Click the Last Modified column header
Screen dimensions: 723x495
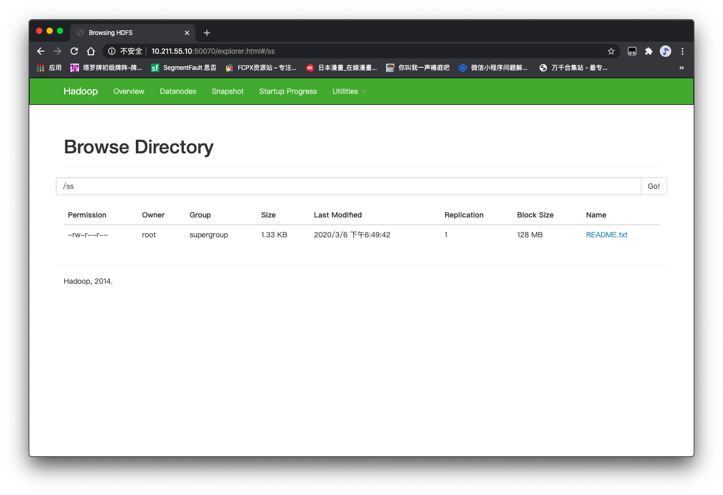[x=338, y=215]
